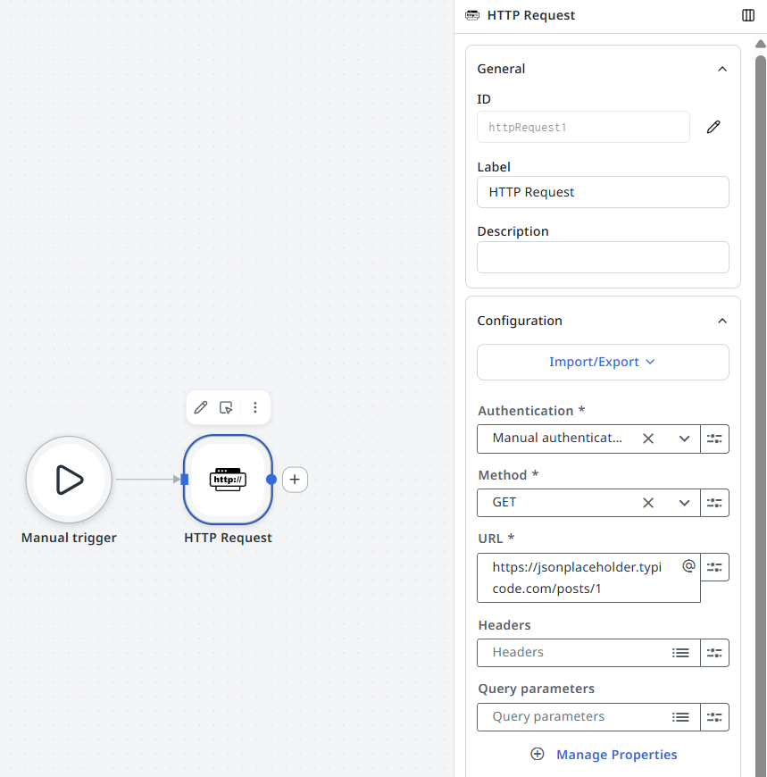Open Headers field settings icon
Image resolution: width=767 pixels, height=777 pixels.
tap(714, 653)
